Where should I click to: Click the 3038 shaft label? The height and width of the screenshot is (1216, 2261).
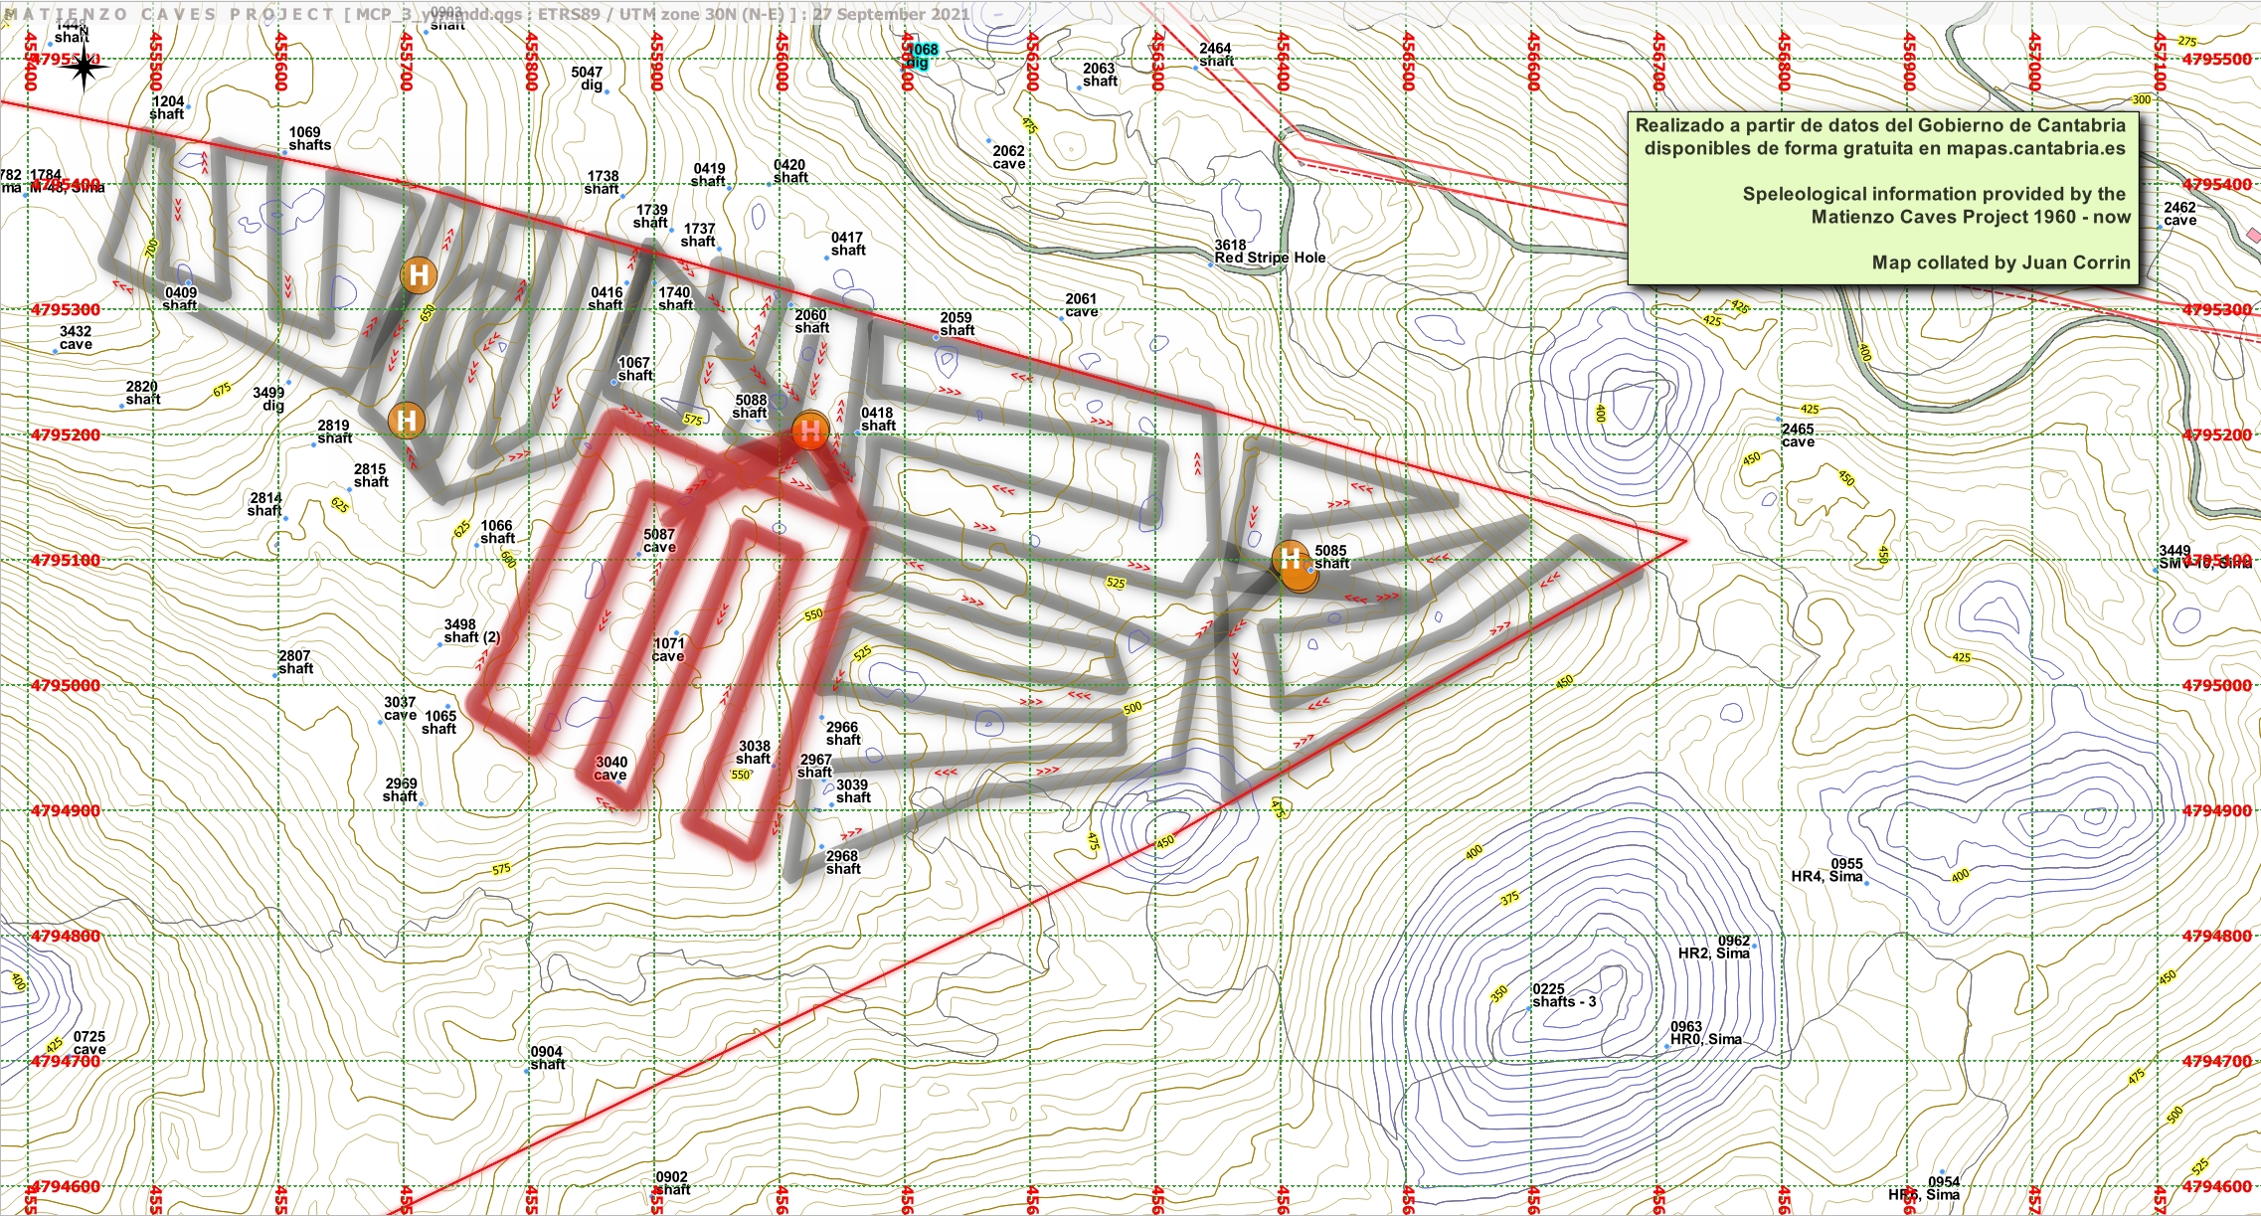[754, 753]
